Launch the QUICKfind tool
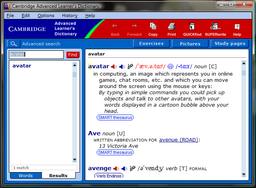The image size is (256, 188). click(x=192, y=29)
